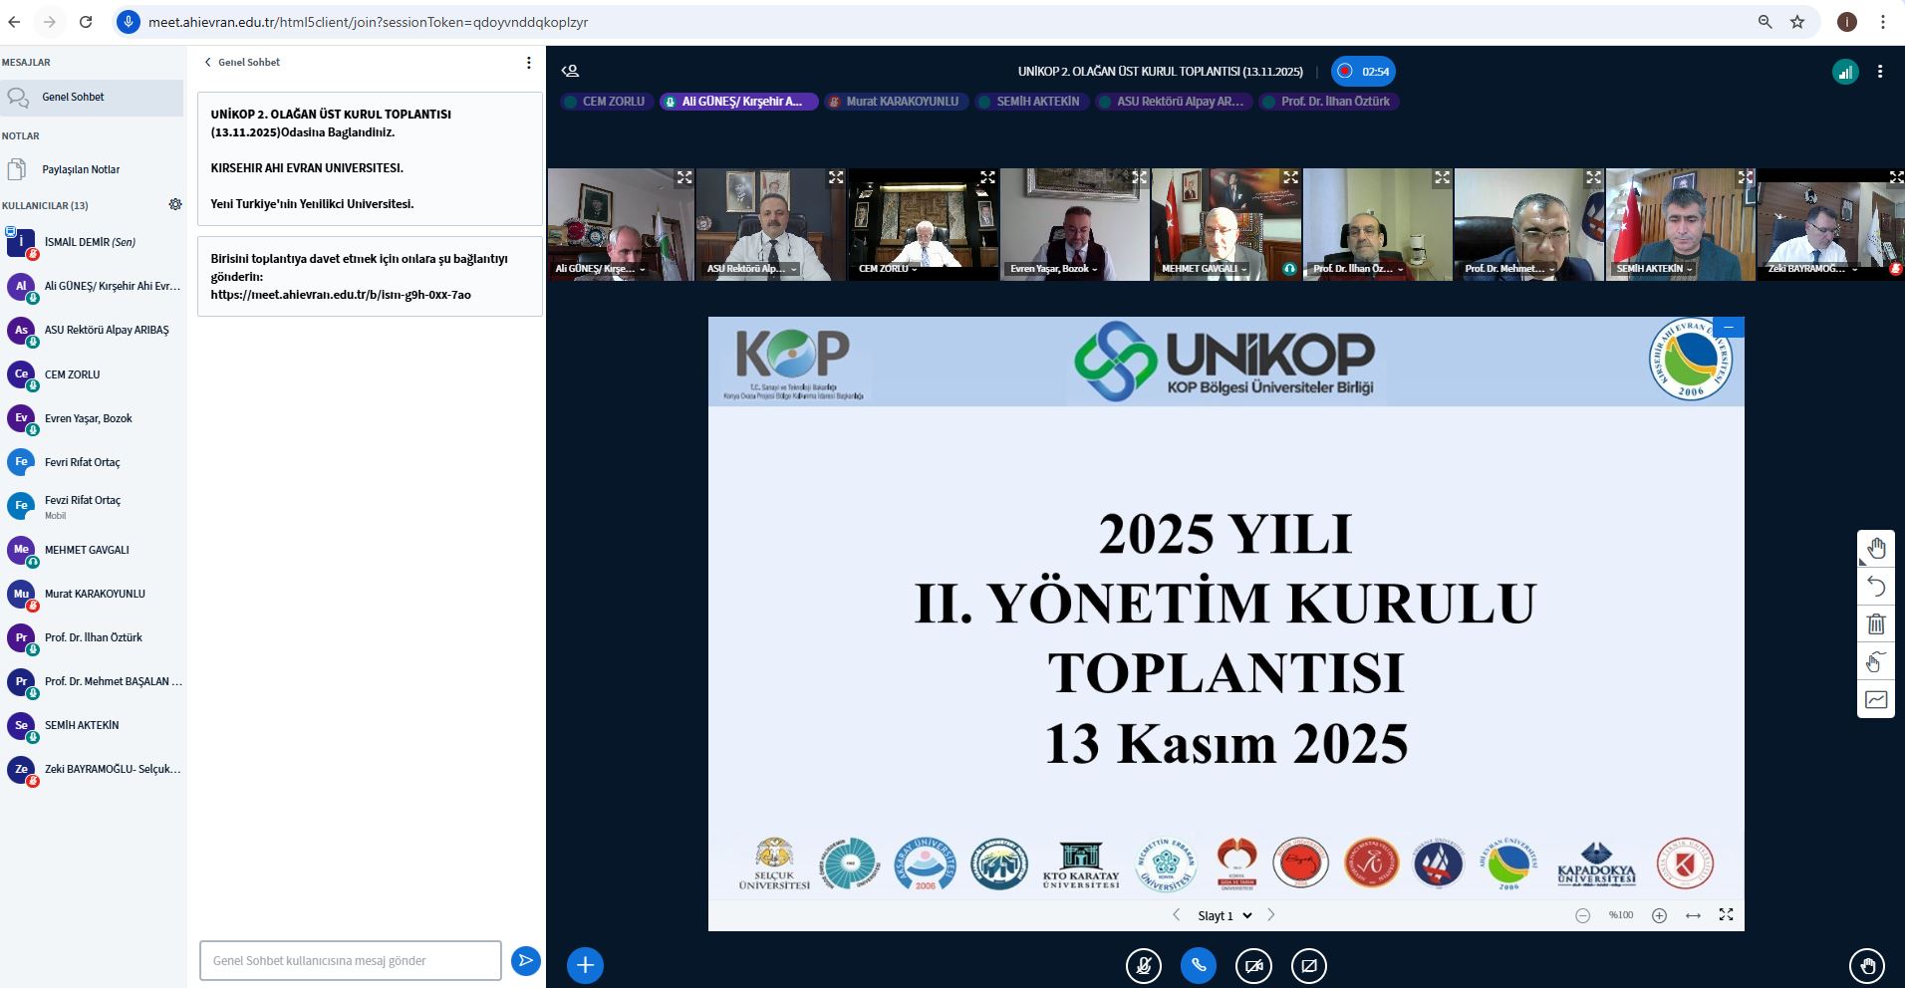Click the Genel Sohbet message input field
Image resolution: width=1905 pixels, height=988 pixels.
pos(351,960)
